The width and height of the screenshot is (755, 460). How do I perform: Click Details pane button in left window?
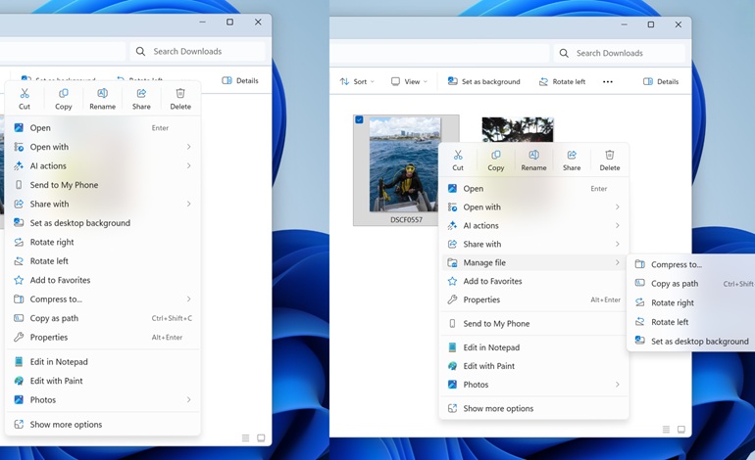pyautogui.click(x=240, y=81)
